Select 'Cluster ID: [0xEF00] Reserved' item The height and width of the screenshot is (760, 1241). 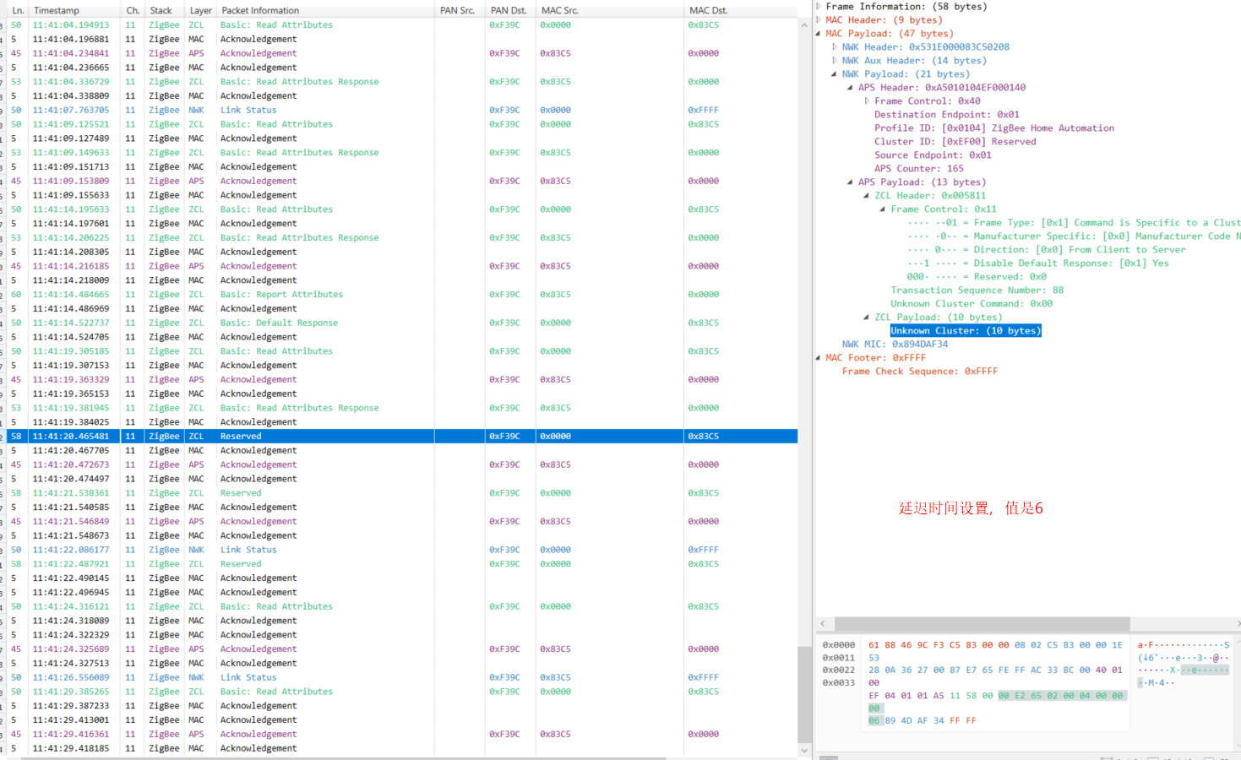pyautogui.click(x=955, y=142)
